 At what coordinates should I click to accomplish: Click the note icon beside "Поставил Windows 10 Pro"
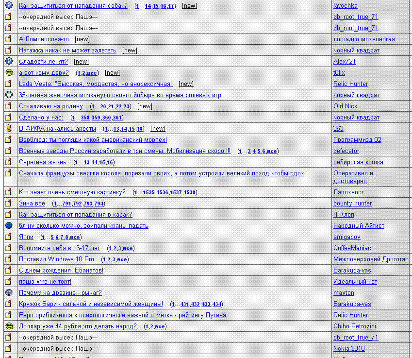(8, 259)
